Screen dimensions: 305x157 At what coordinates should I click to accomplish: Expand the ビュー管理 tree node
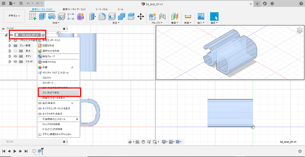point(10,46)
